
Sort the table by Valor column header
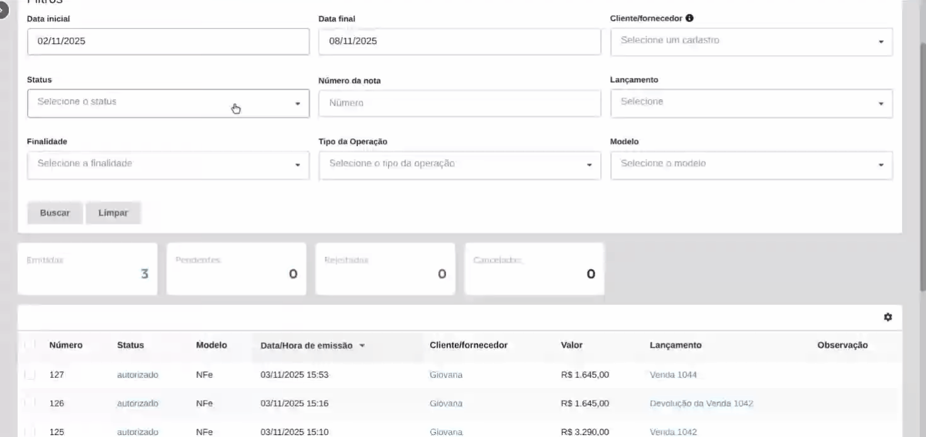coord(571,345)
